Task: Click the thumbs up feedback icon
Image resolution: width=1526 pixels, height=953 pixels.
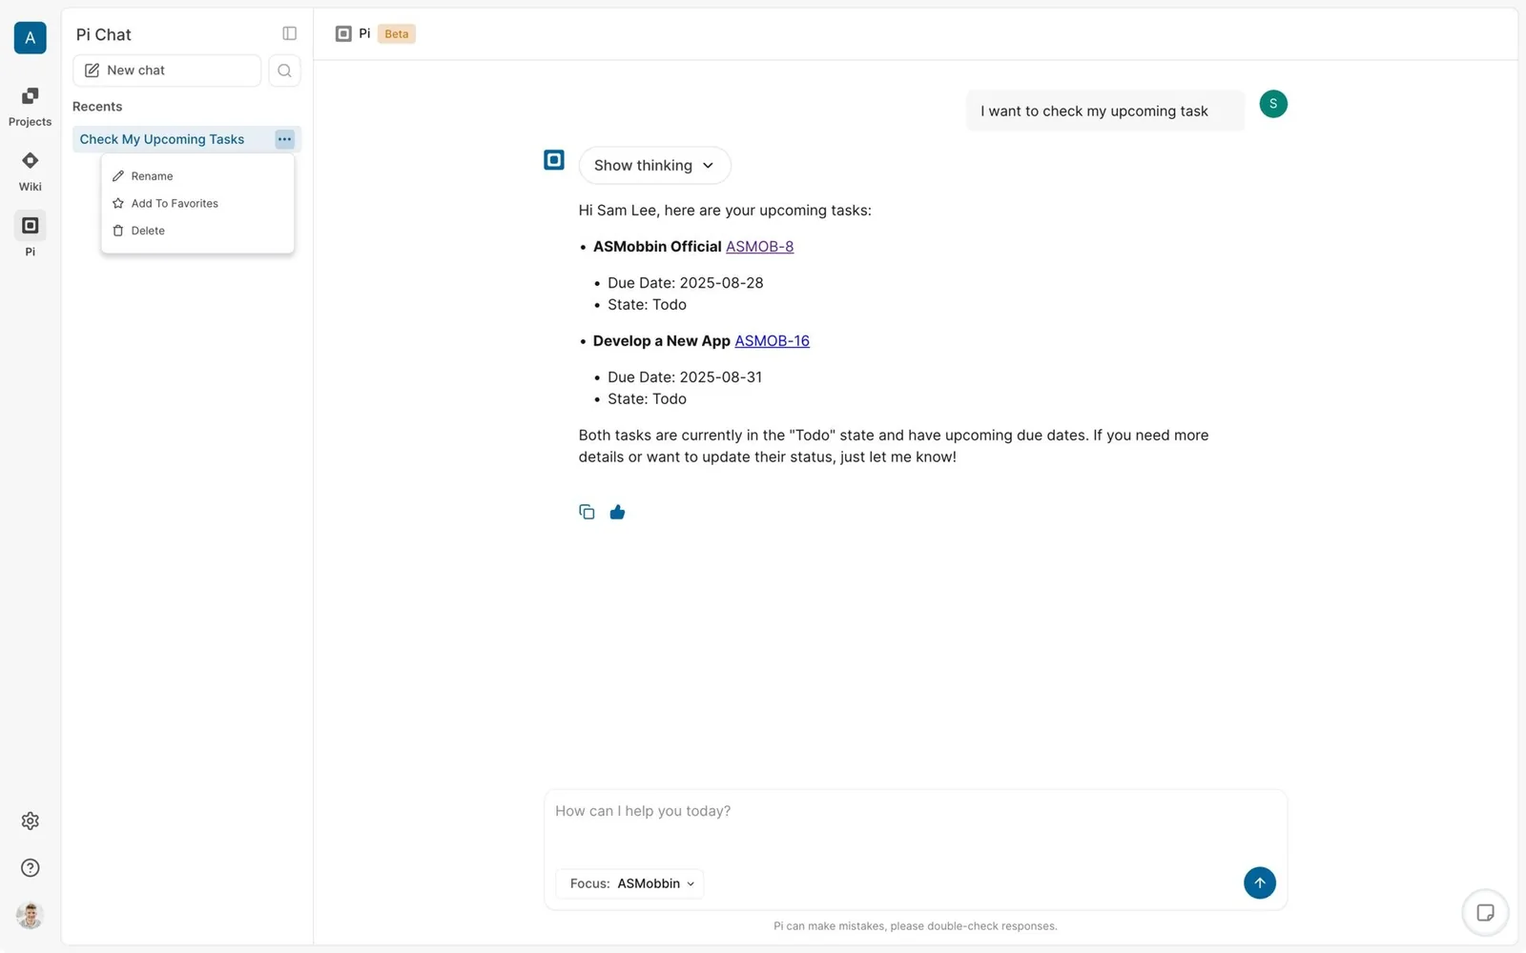Action: [617, 512]
